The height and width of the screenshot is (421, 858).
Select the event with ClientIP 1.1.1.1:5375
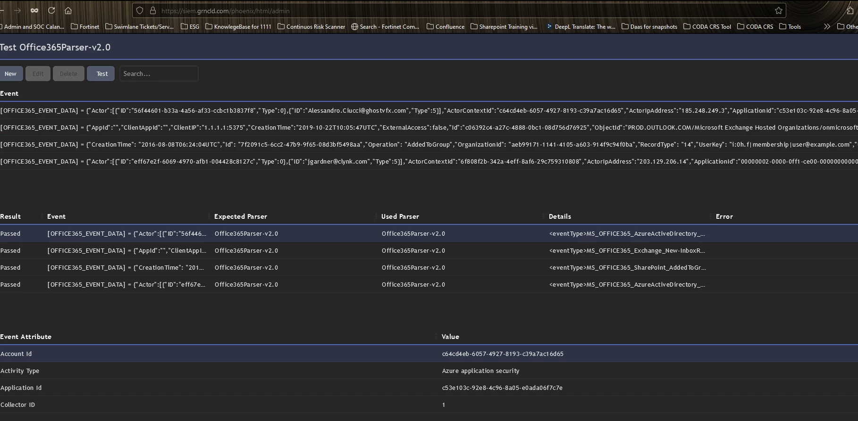tap(429, 128)
